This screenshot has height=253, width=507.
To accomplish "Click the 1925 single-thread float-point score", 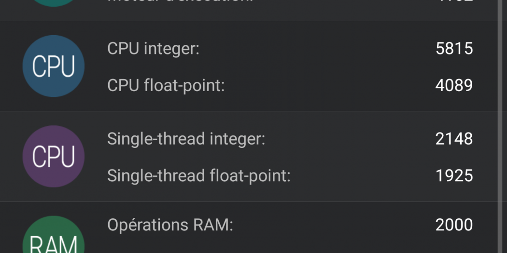I will coord(454,175).
